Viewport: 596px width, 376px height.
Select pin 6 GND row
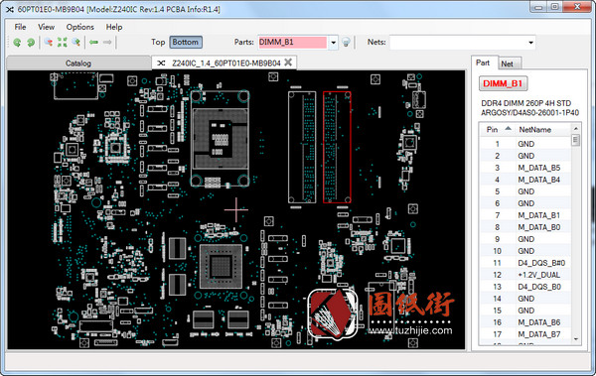point(524,203)
